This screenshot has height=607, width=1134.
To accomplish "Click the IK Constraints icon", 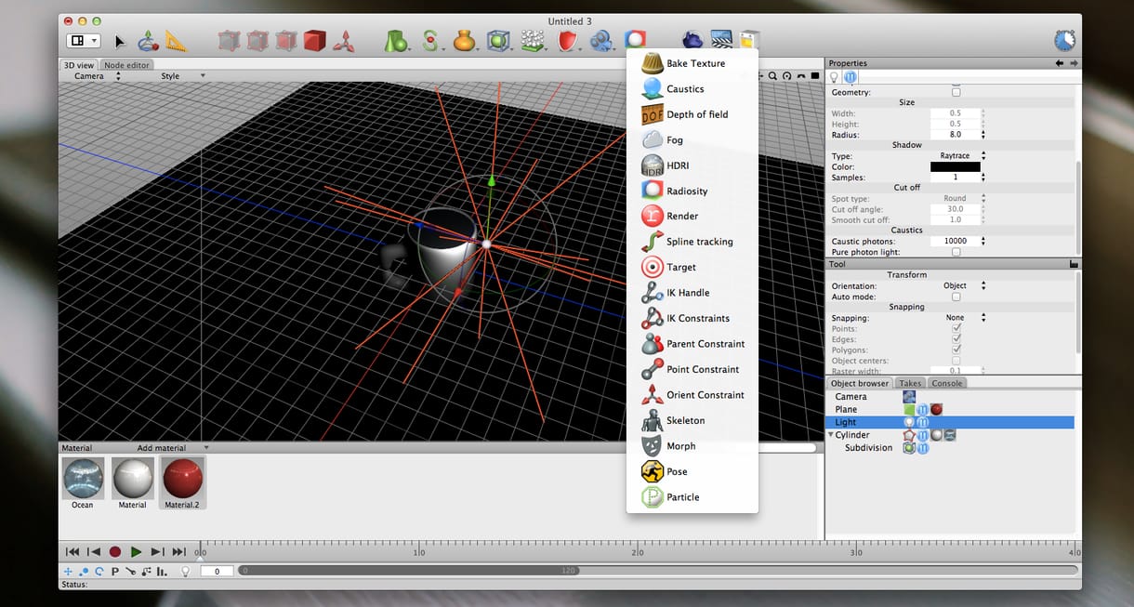I will pyautogui.click(x=652, y=318).
